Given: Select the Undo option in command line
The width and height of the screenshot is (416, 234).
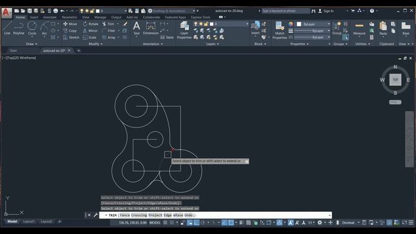Looking at the screenshot, I should pos(188,215).
